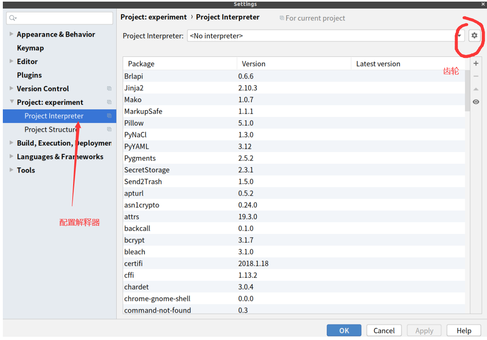Click project-level icon beside Version Control
The width and height of the screenshot is (487, 340).
pyautogui.click(x=109, y=89)
